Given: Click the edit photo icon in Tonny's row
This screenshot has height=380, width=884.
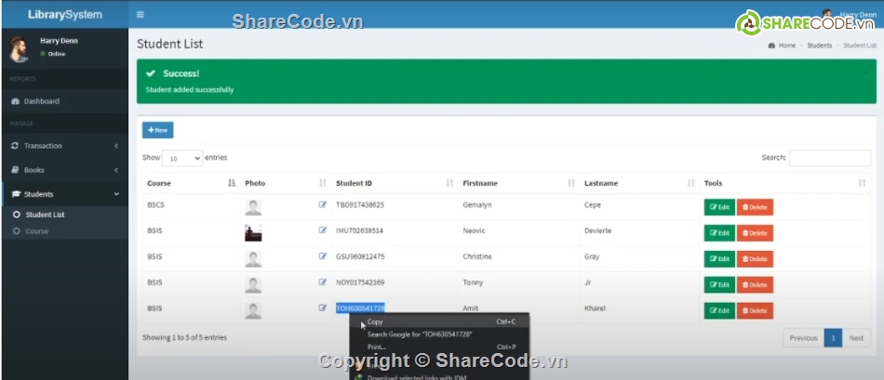Looking at the screenshot, I should 323,282.
